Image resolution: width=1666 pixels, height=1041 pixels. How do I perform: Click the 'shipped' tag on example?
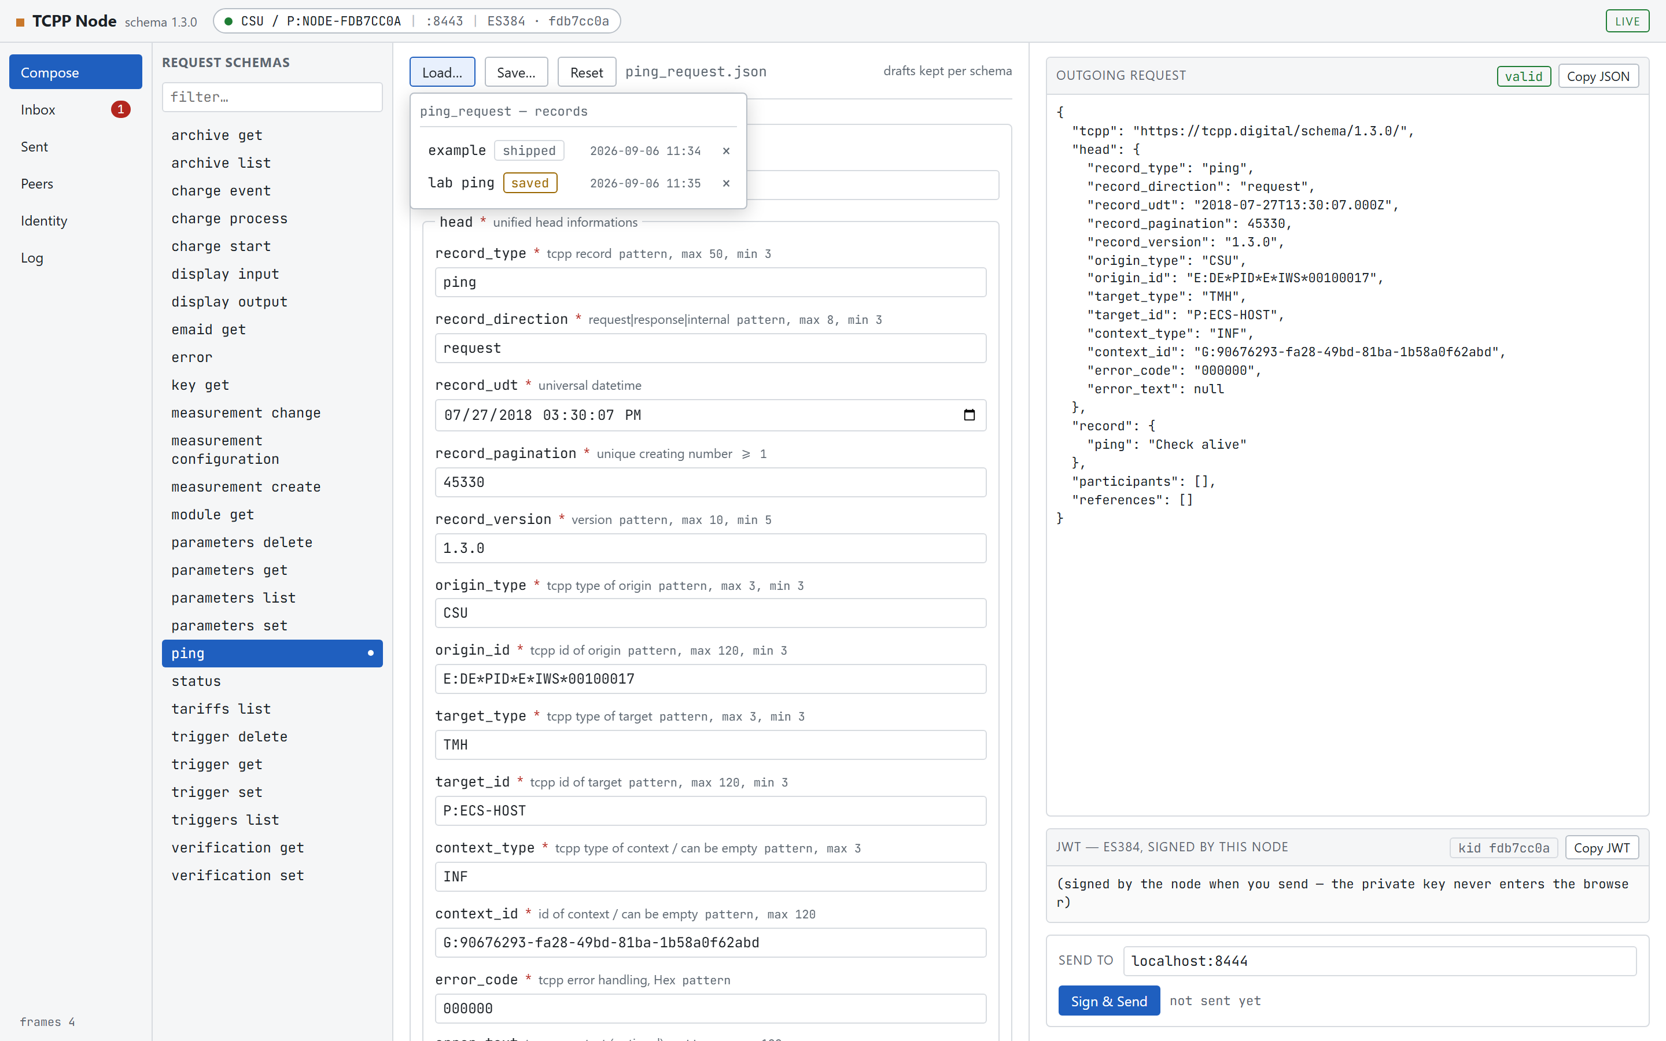pyautogui.click(x=529, y=151)
